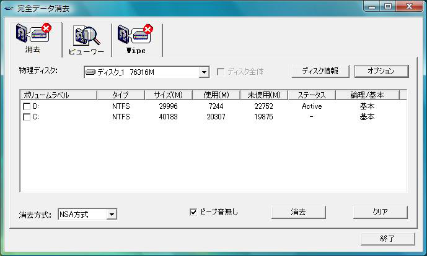This screenshot has width=427, height=256.
Task: Click the unused value 22752
Action: (263, 106)
